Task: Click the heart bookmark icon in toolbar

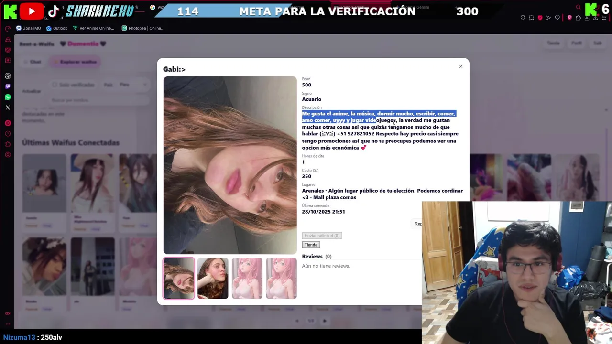Action: 557,18
